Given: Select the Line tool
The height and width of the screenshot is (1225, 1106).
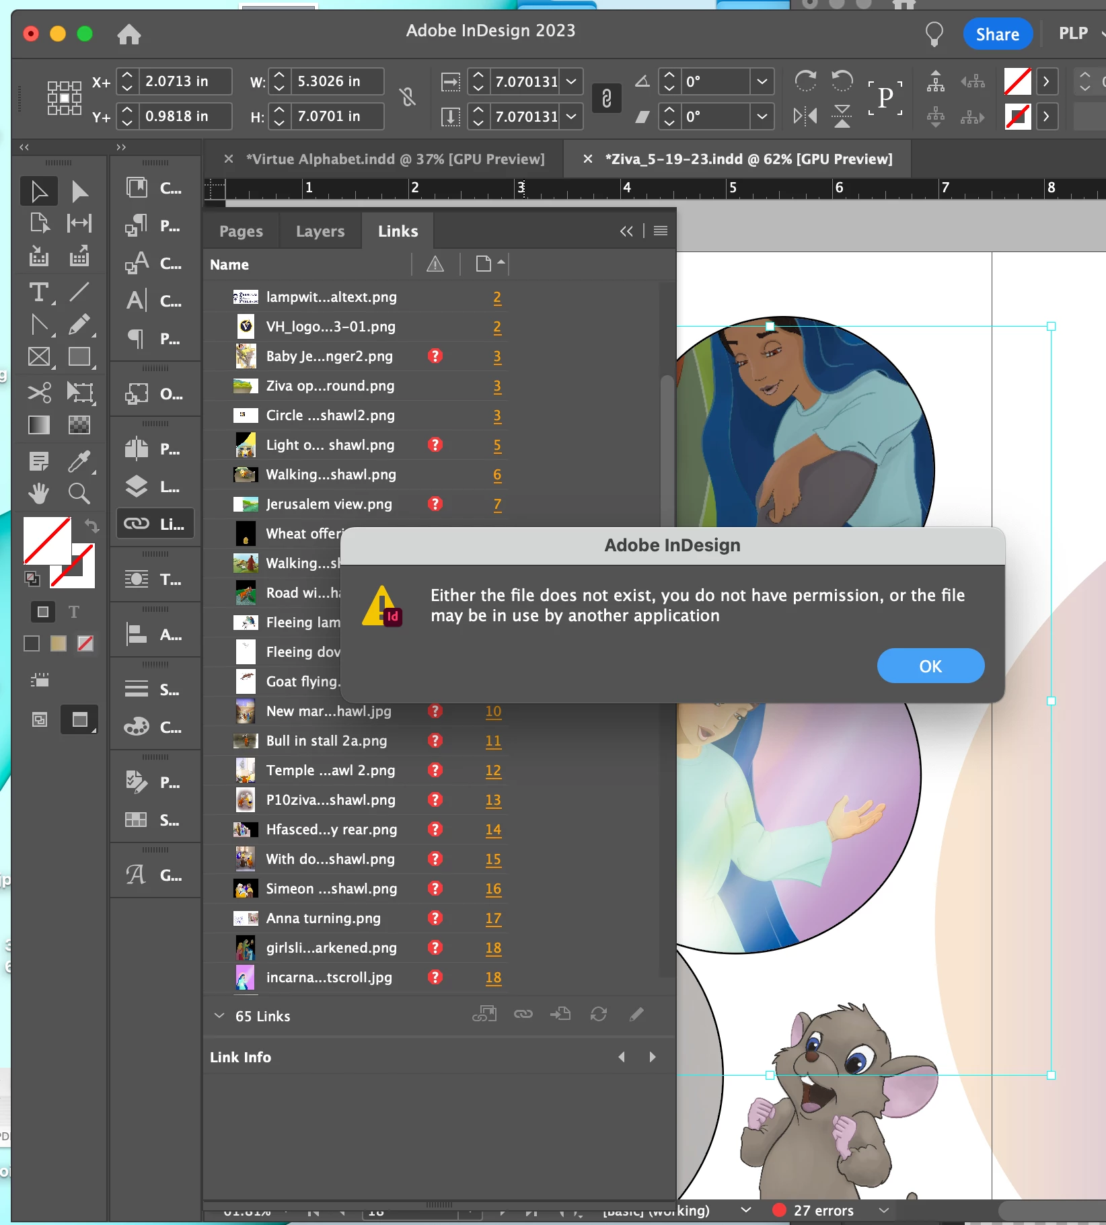Looking at the screenshot, I should coord(79,292).
